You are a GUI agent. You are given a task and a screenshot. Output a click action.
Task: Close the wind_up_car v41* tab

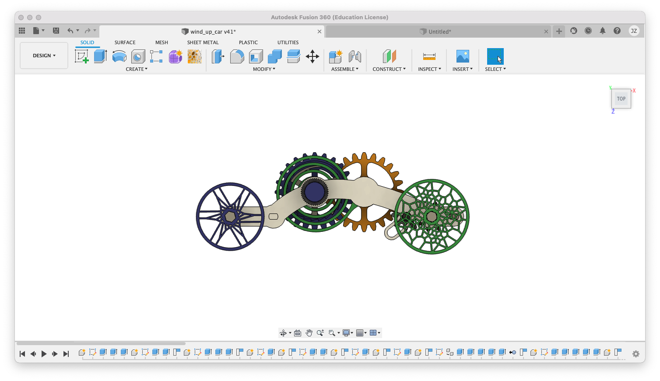click(319, 31)
